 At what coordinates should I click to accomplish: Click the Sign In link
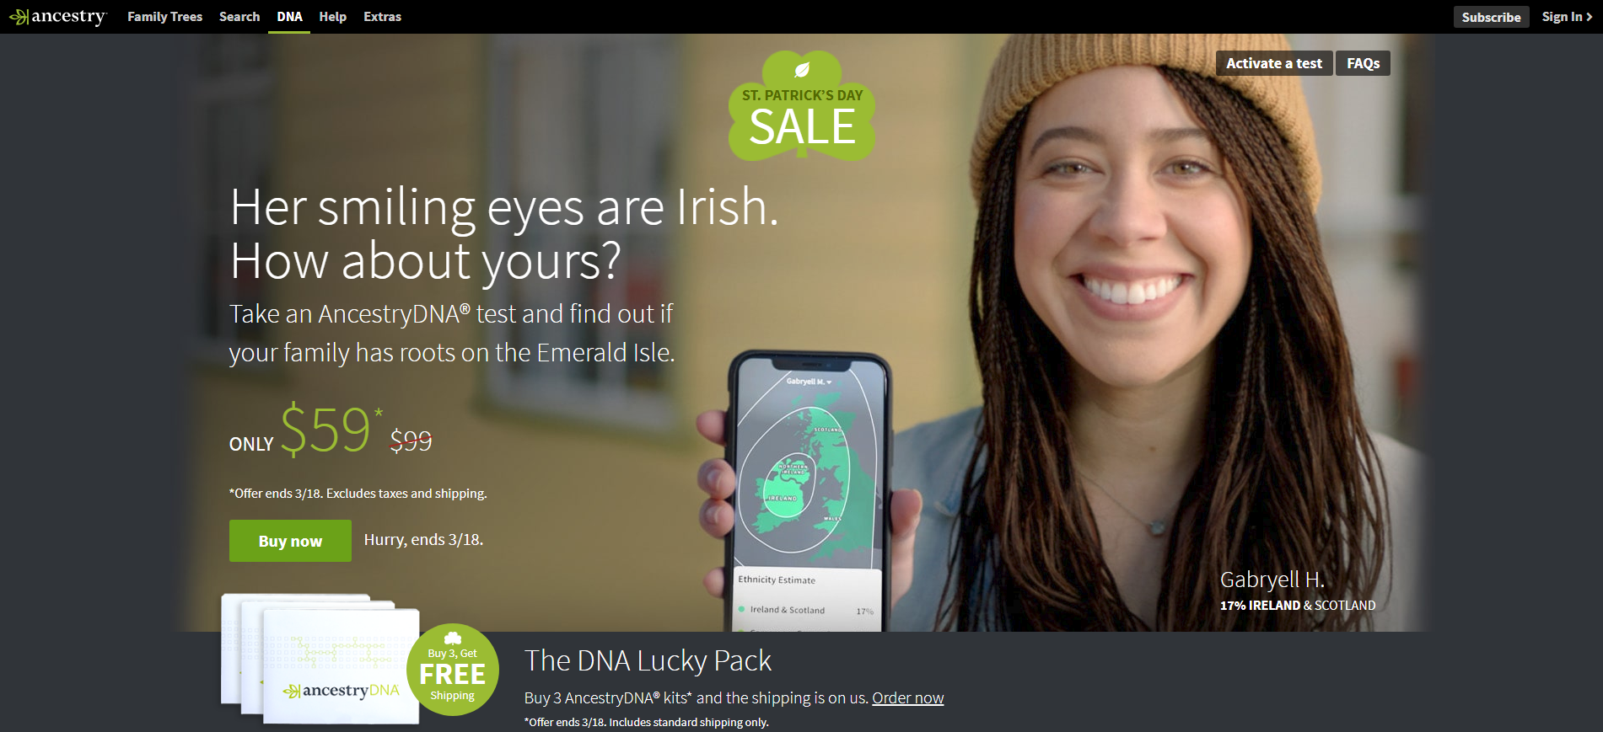pyautogui.click(x=1562, y=17)
